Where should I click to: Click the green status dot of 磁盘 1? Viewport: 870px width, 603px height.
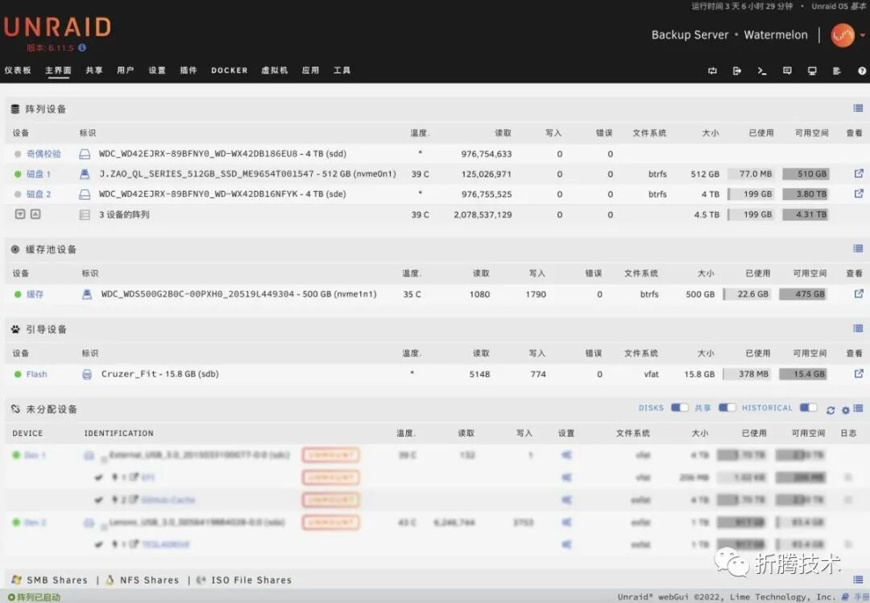click(x=18, y=174)
